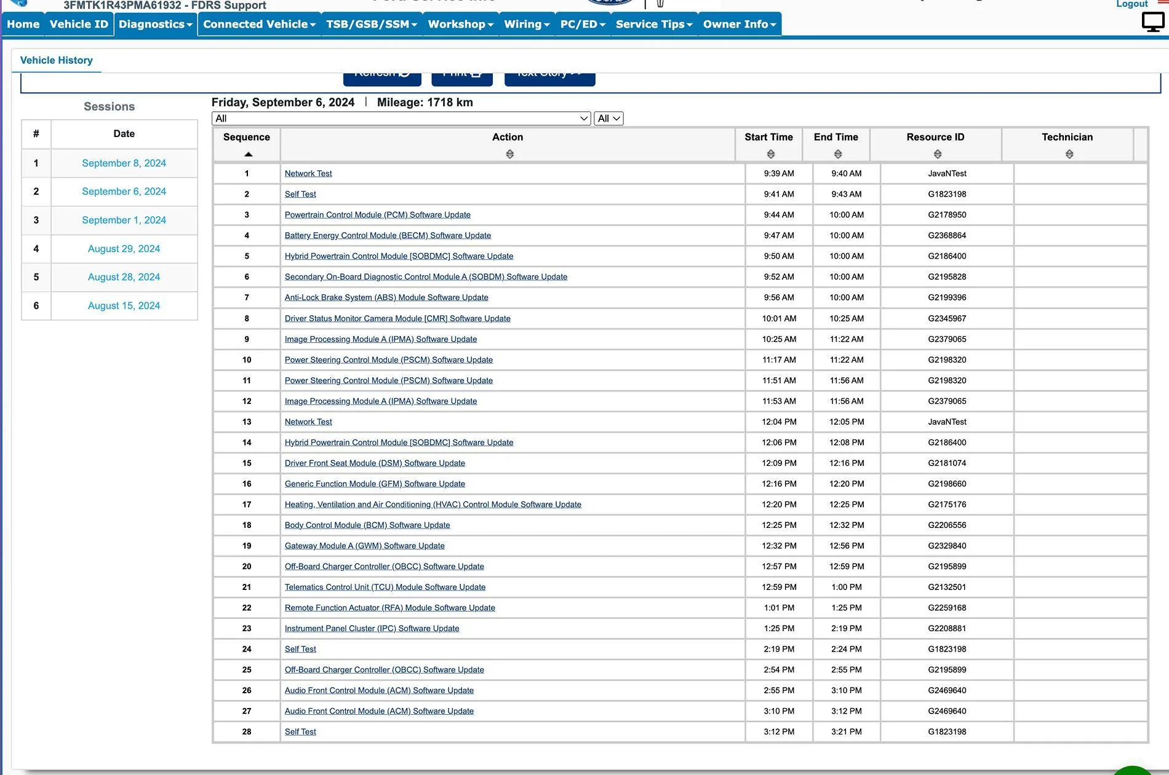
Task: Open the Self Test in sequence 2
Action: pos(300,194)
